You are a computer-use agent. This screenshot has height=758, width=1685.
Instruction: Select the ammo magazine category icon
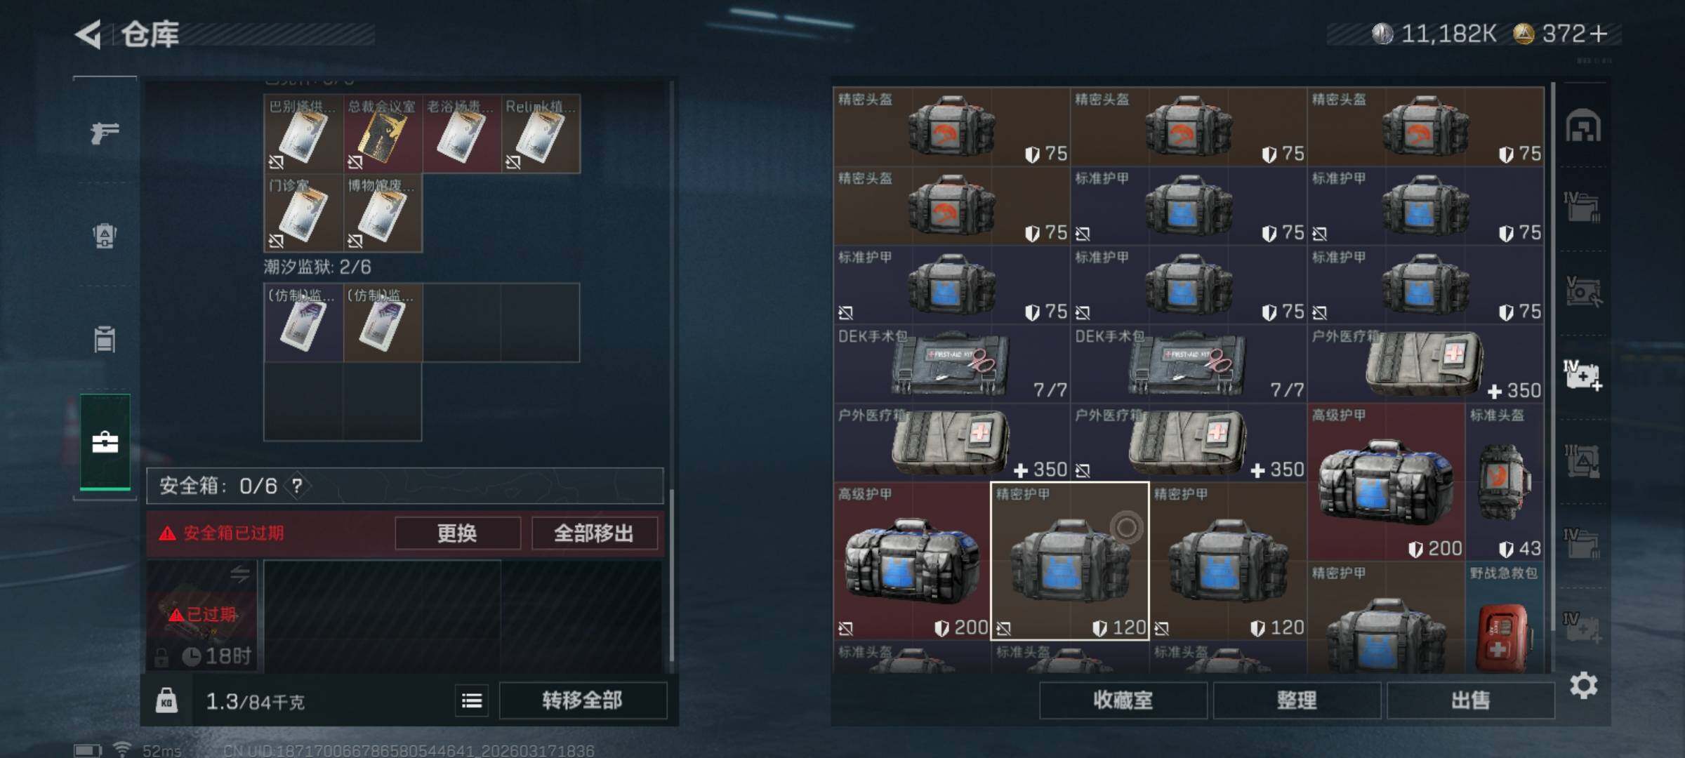[x=105, y=339]
